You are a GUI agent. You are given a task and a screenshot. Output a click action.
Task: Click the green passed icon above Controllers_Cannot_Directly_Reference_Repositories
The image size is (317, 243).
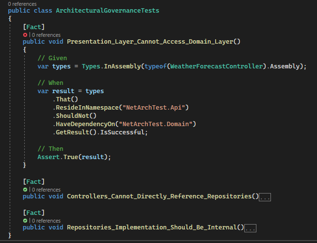[x=25, y=190]
